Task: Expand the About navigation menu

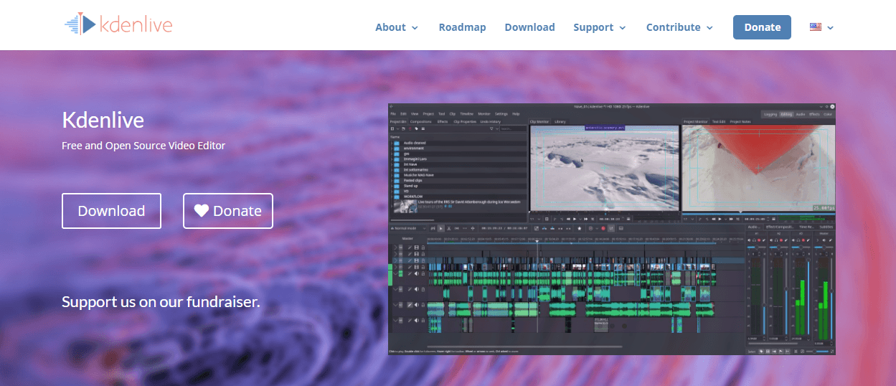Action: point(397,27)
